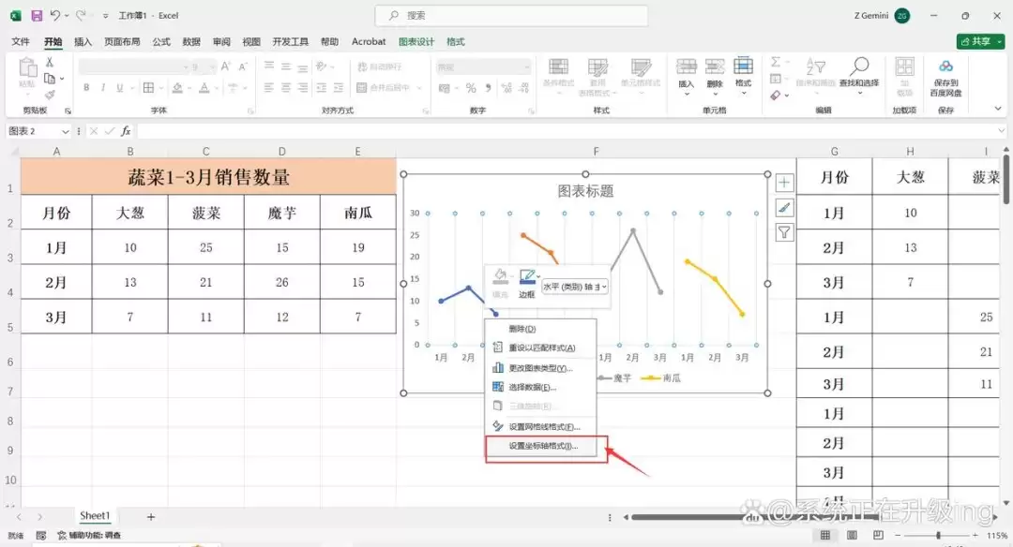1013x547 pixels.
Task: Click the zoom in plus button
Action: (x=975, y=536)
